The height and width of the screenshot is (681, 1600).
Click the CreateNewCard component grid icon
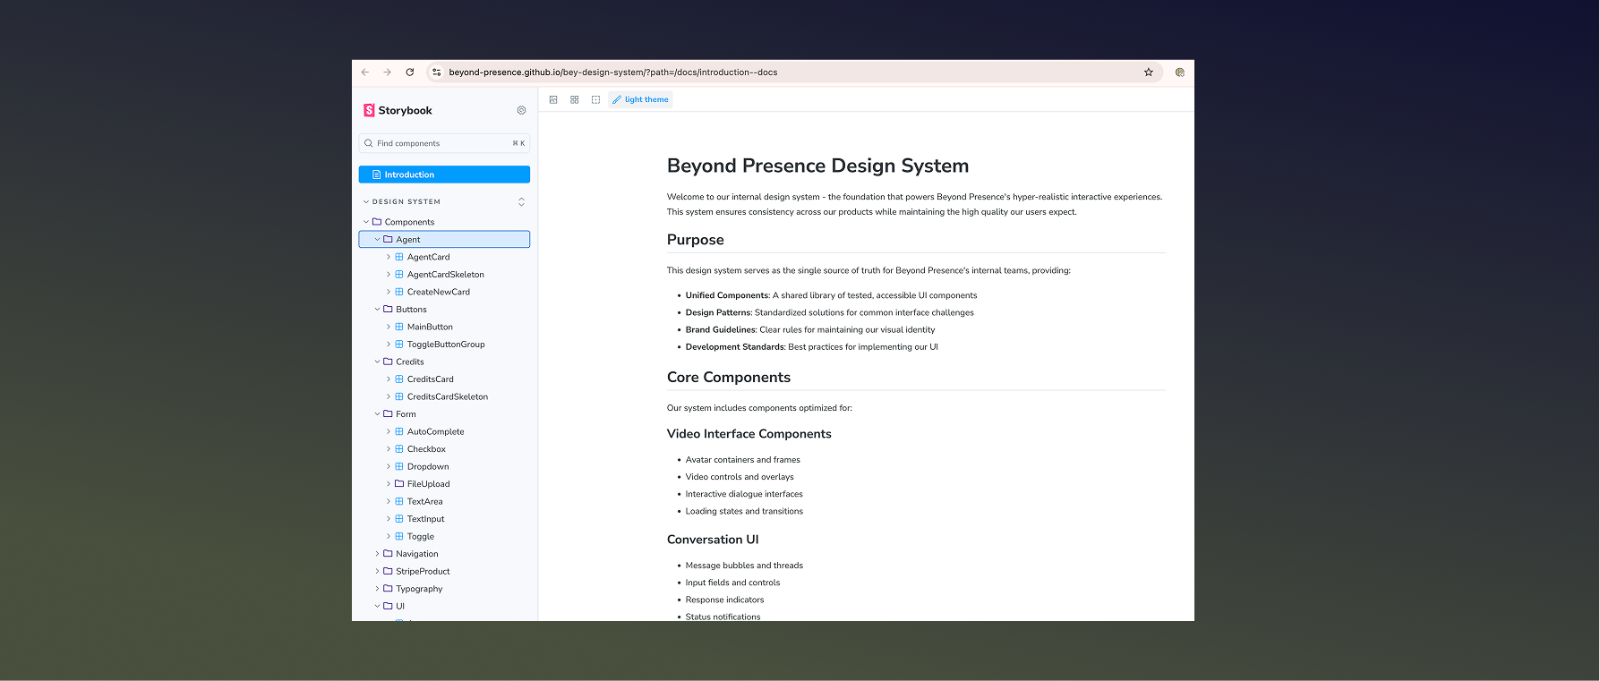(399, 292)
